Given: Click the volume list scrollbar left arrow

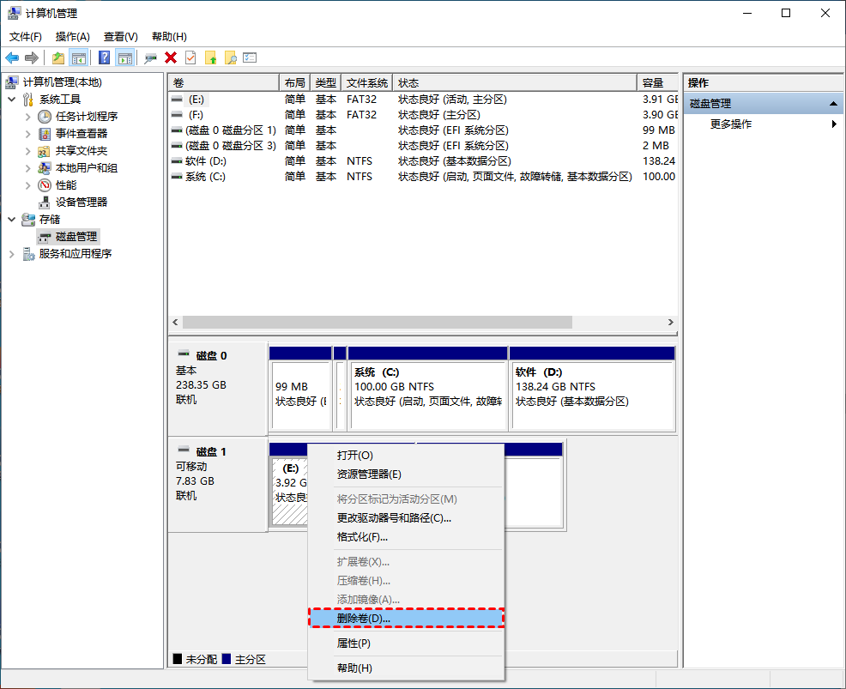Looking at the screenshot, I should click(x=175, y=322).
